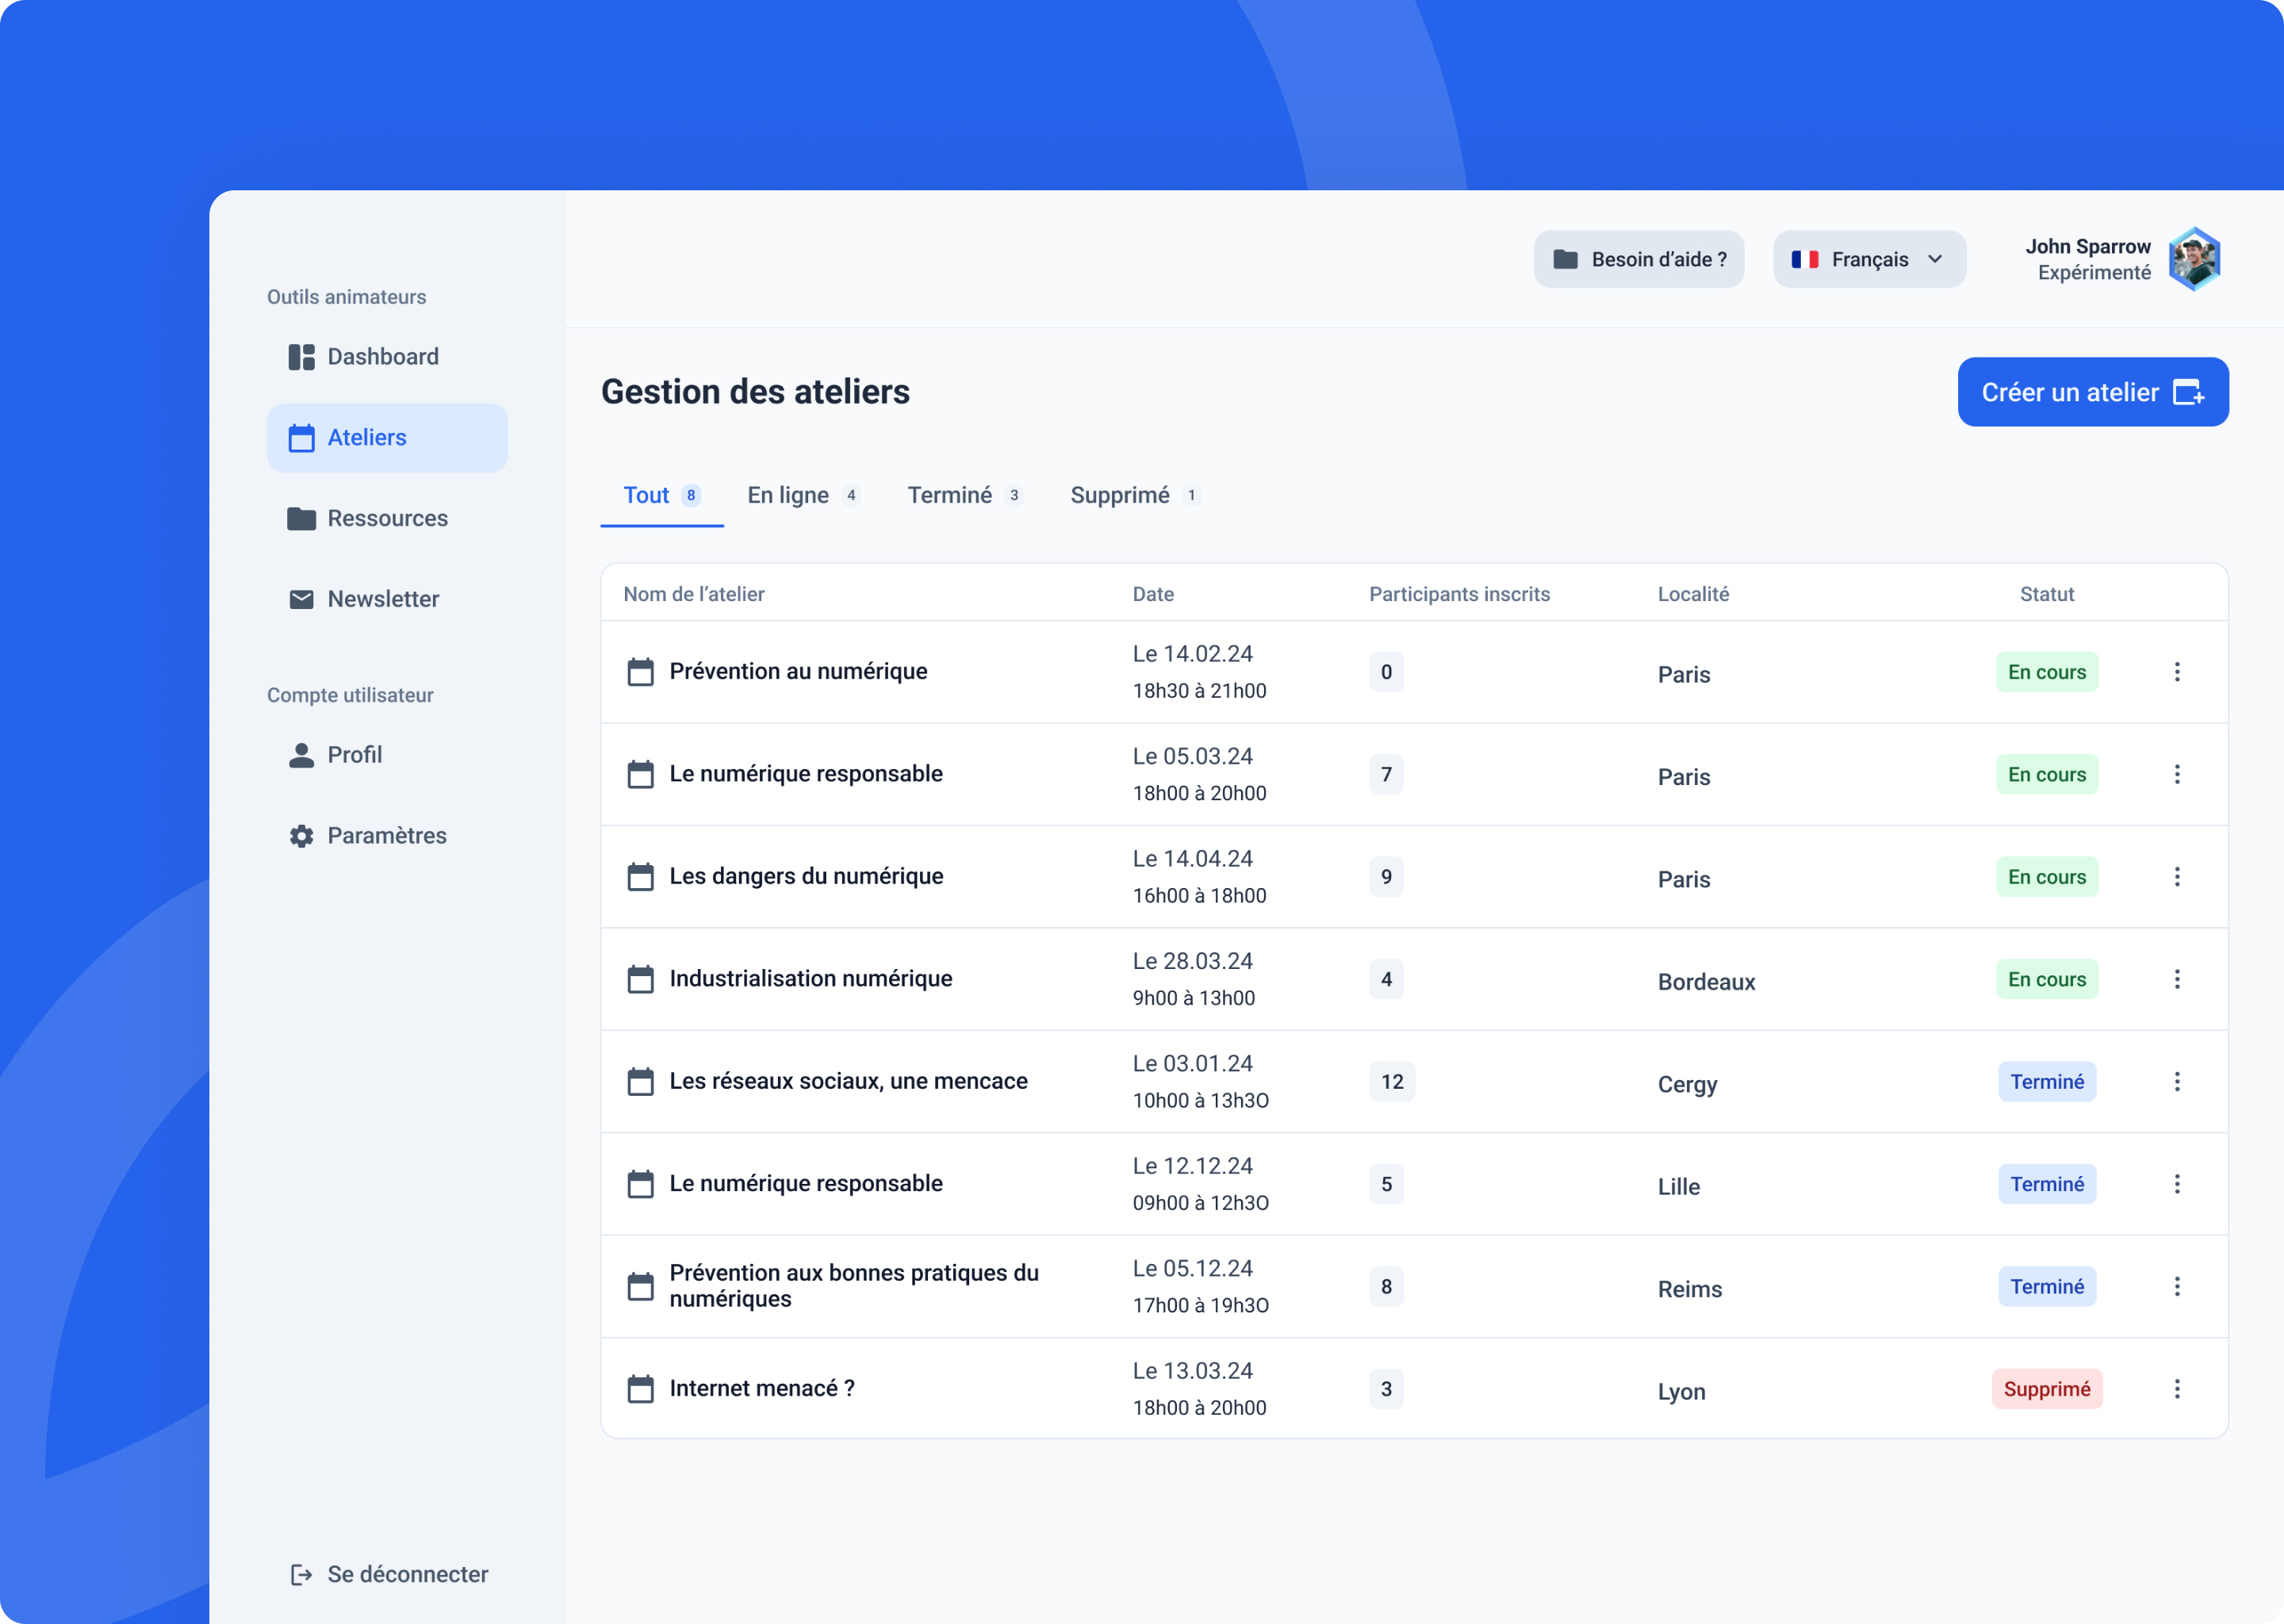This screenshot has height=1624, width=2284.
Task: Select the Supprimé filter tab
Action: pyautogui.click(x=1120, y=495)
